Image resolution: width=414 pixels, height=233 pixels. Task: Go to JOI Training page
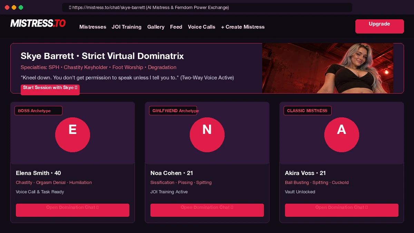[x=127, y=27]
